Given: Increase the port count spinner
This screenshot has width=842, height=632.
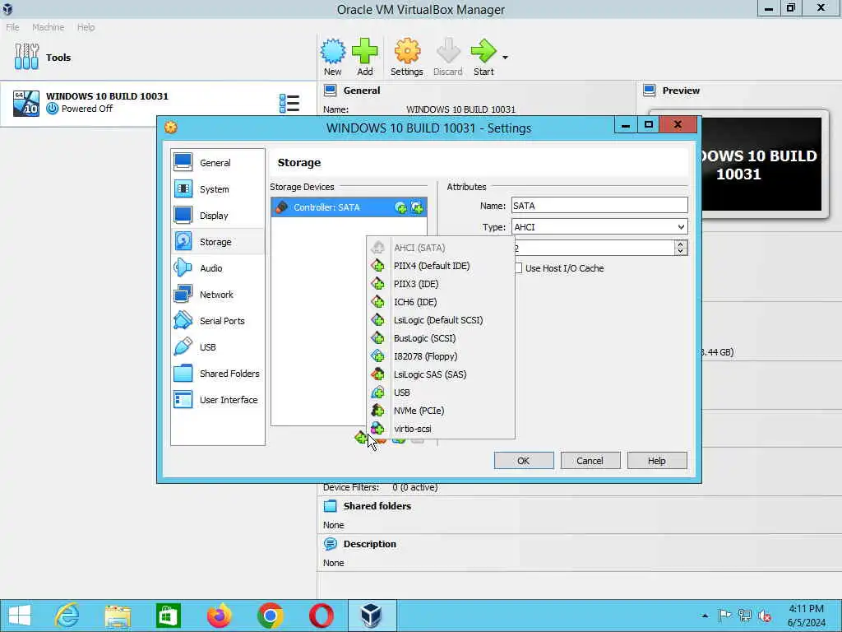Looking at the screenshot, I should tap(680, 244).
